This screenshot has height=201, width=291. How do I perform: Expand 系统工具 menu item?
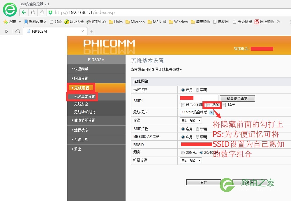[96, 140]
